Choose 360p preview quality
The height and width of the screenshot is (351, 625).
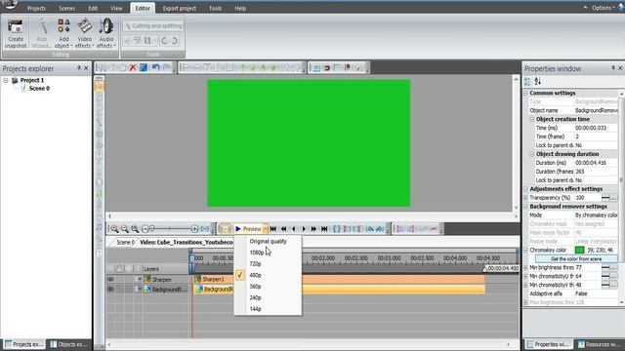pos(255,287)
